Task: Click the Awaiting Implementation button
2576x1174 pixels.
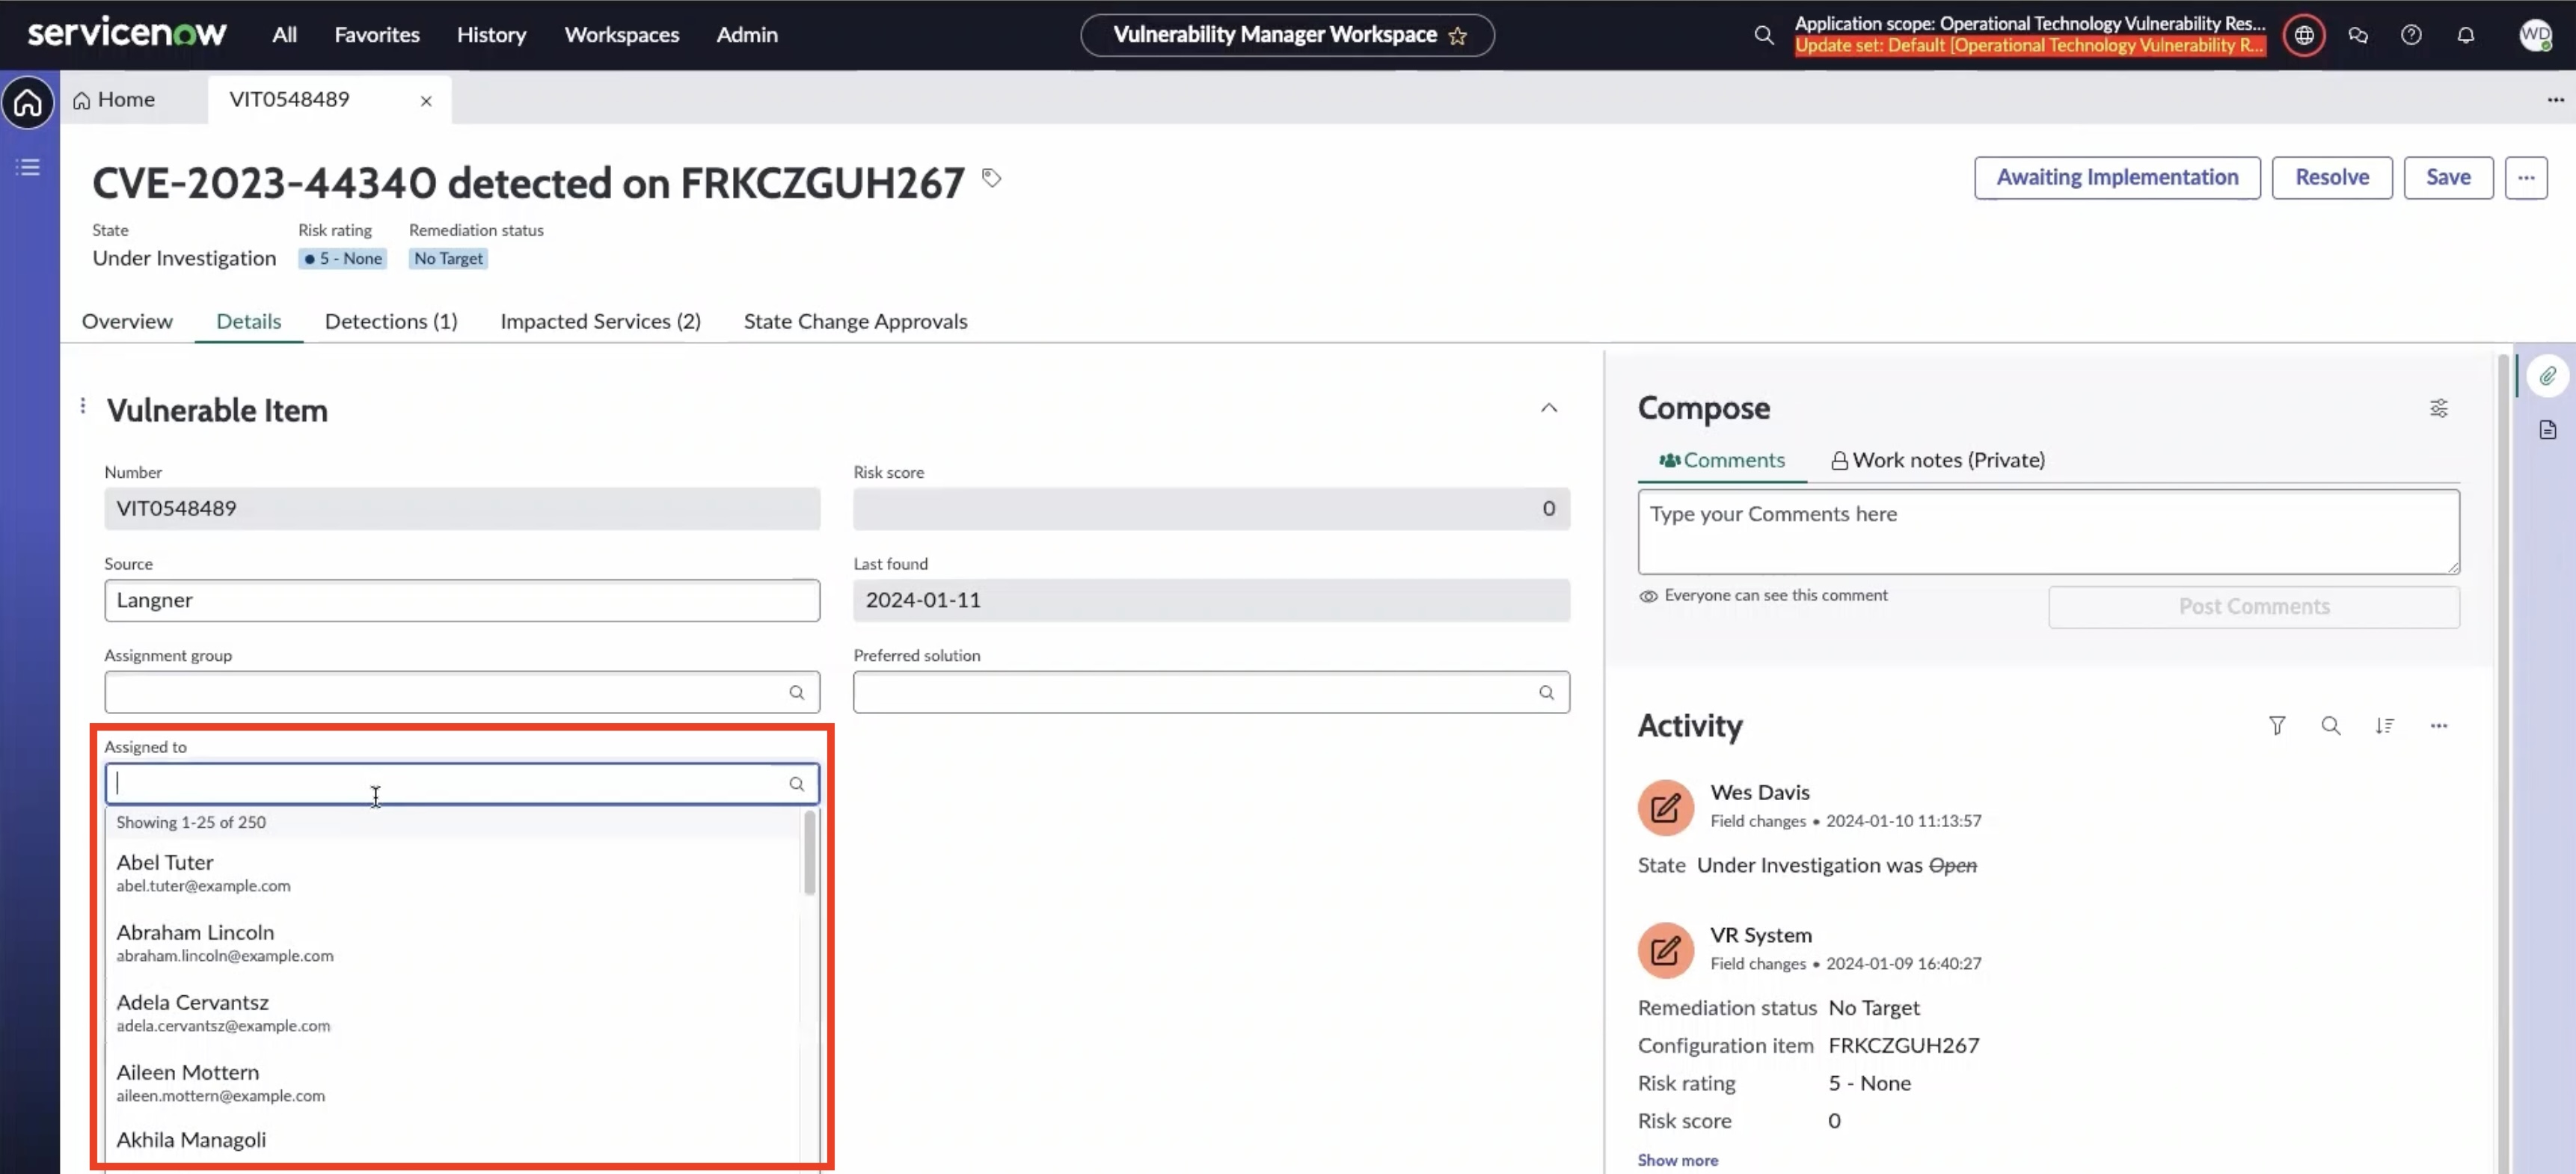Action: point(2117,177)
